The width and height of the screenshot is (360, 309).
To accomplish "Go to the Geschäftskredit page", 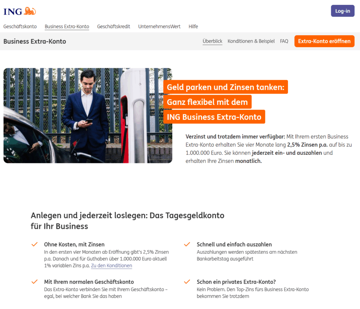I will 114,26.
